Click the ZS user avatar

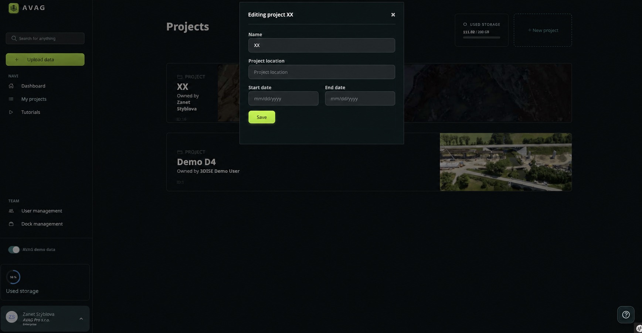click(12, 317)
